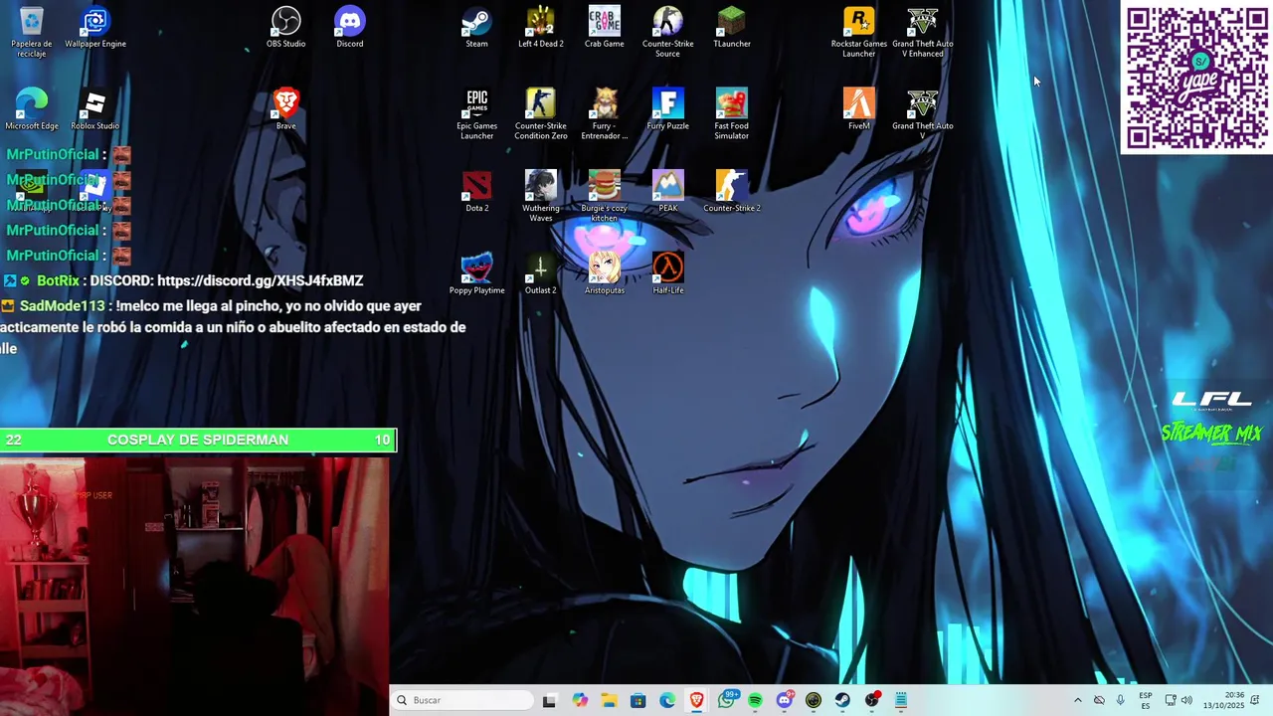Launch the Wallpaper Engine desktop shortcut
Screen dimensions: 1273x716
click(95, 28)
